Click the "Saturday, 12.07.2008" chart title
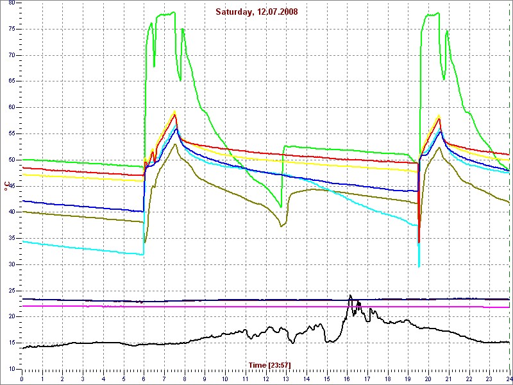 [x=256, y=12]
